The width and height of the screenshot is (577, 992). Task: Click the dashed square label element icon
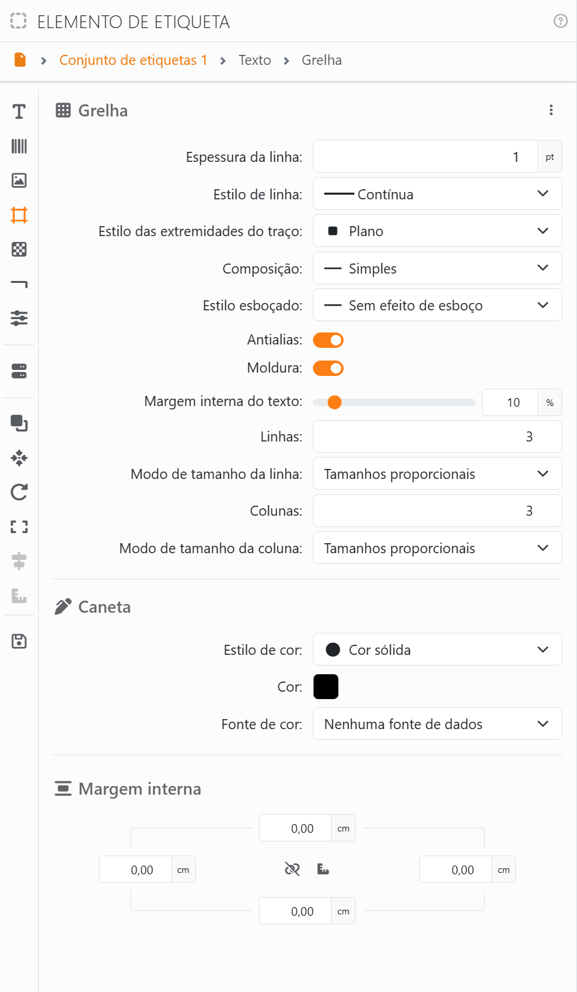(x=19, y=21)
